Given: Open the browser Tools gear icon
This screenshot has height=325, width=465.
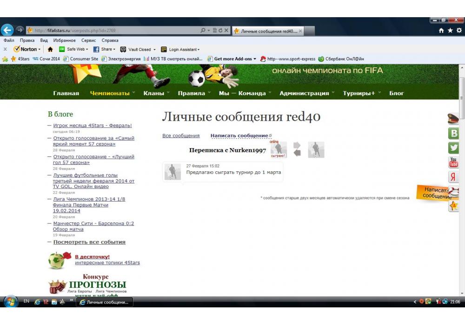Looking at the screenshot, I should tap(459, 31).
